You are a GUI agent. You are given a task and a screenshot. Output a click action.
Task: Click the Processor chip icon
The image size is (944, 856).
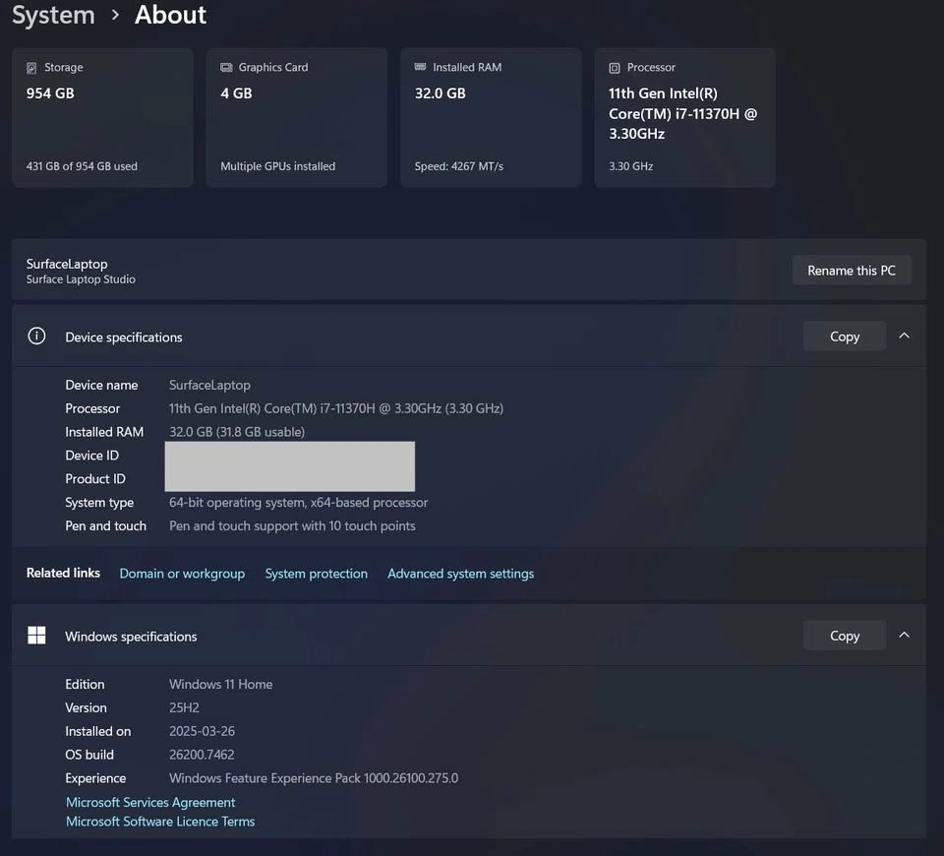click(x=614, y=68)
